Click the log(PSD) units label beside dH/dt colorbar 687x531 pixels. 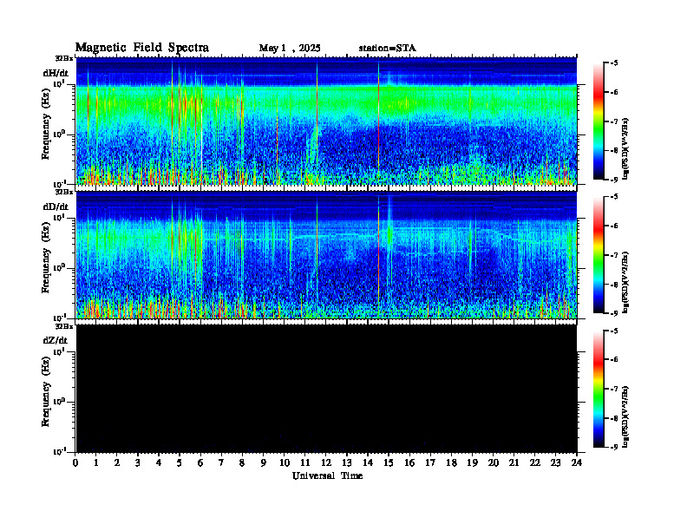[626, 149]
